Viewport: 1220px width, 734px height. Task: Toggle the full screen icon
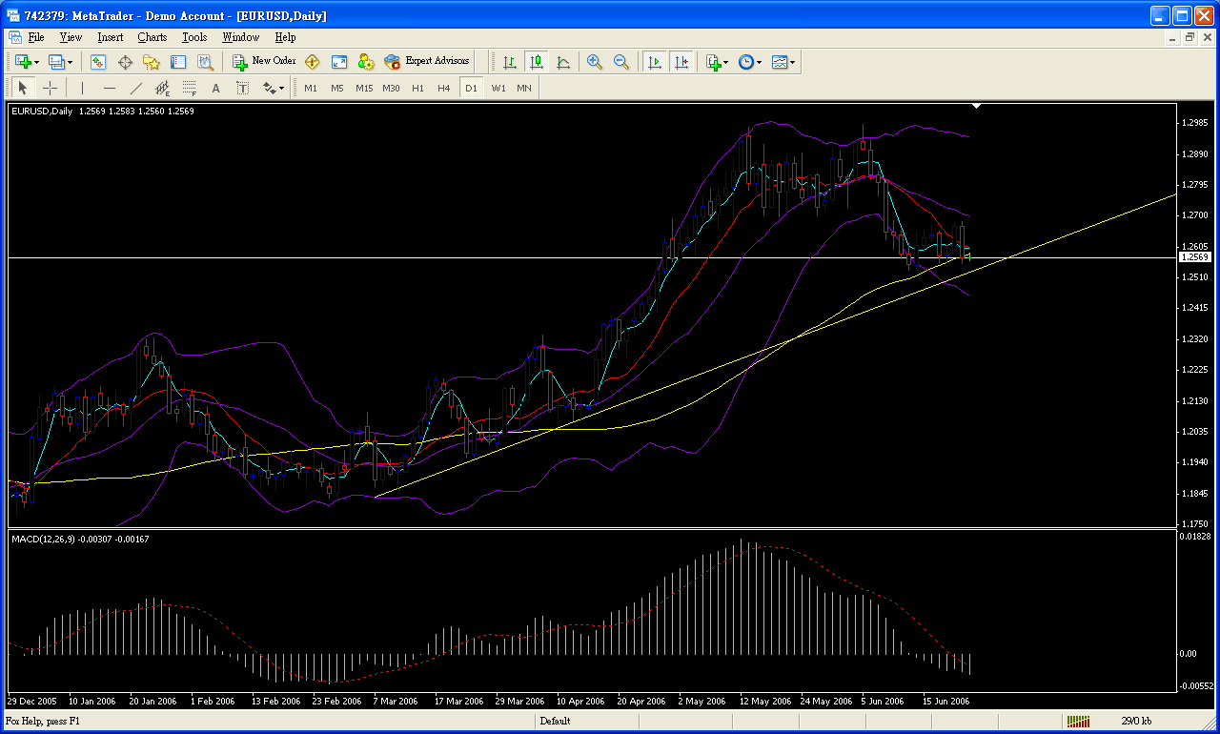pos(339,62)
